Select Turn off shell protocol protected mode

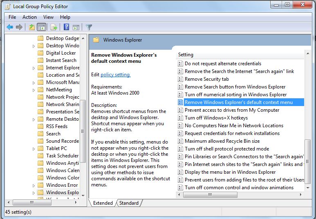coord(227,149)
